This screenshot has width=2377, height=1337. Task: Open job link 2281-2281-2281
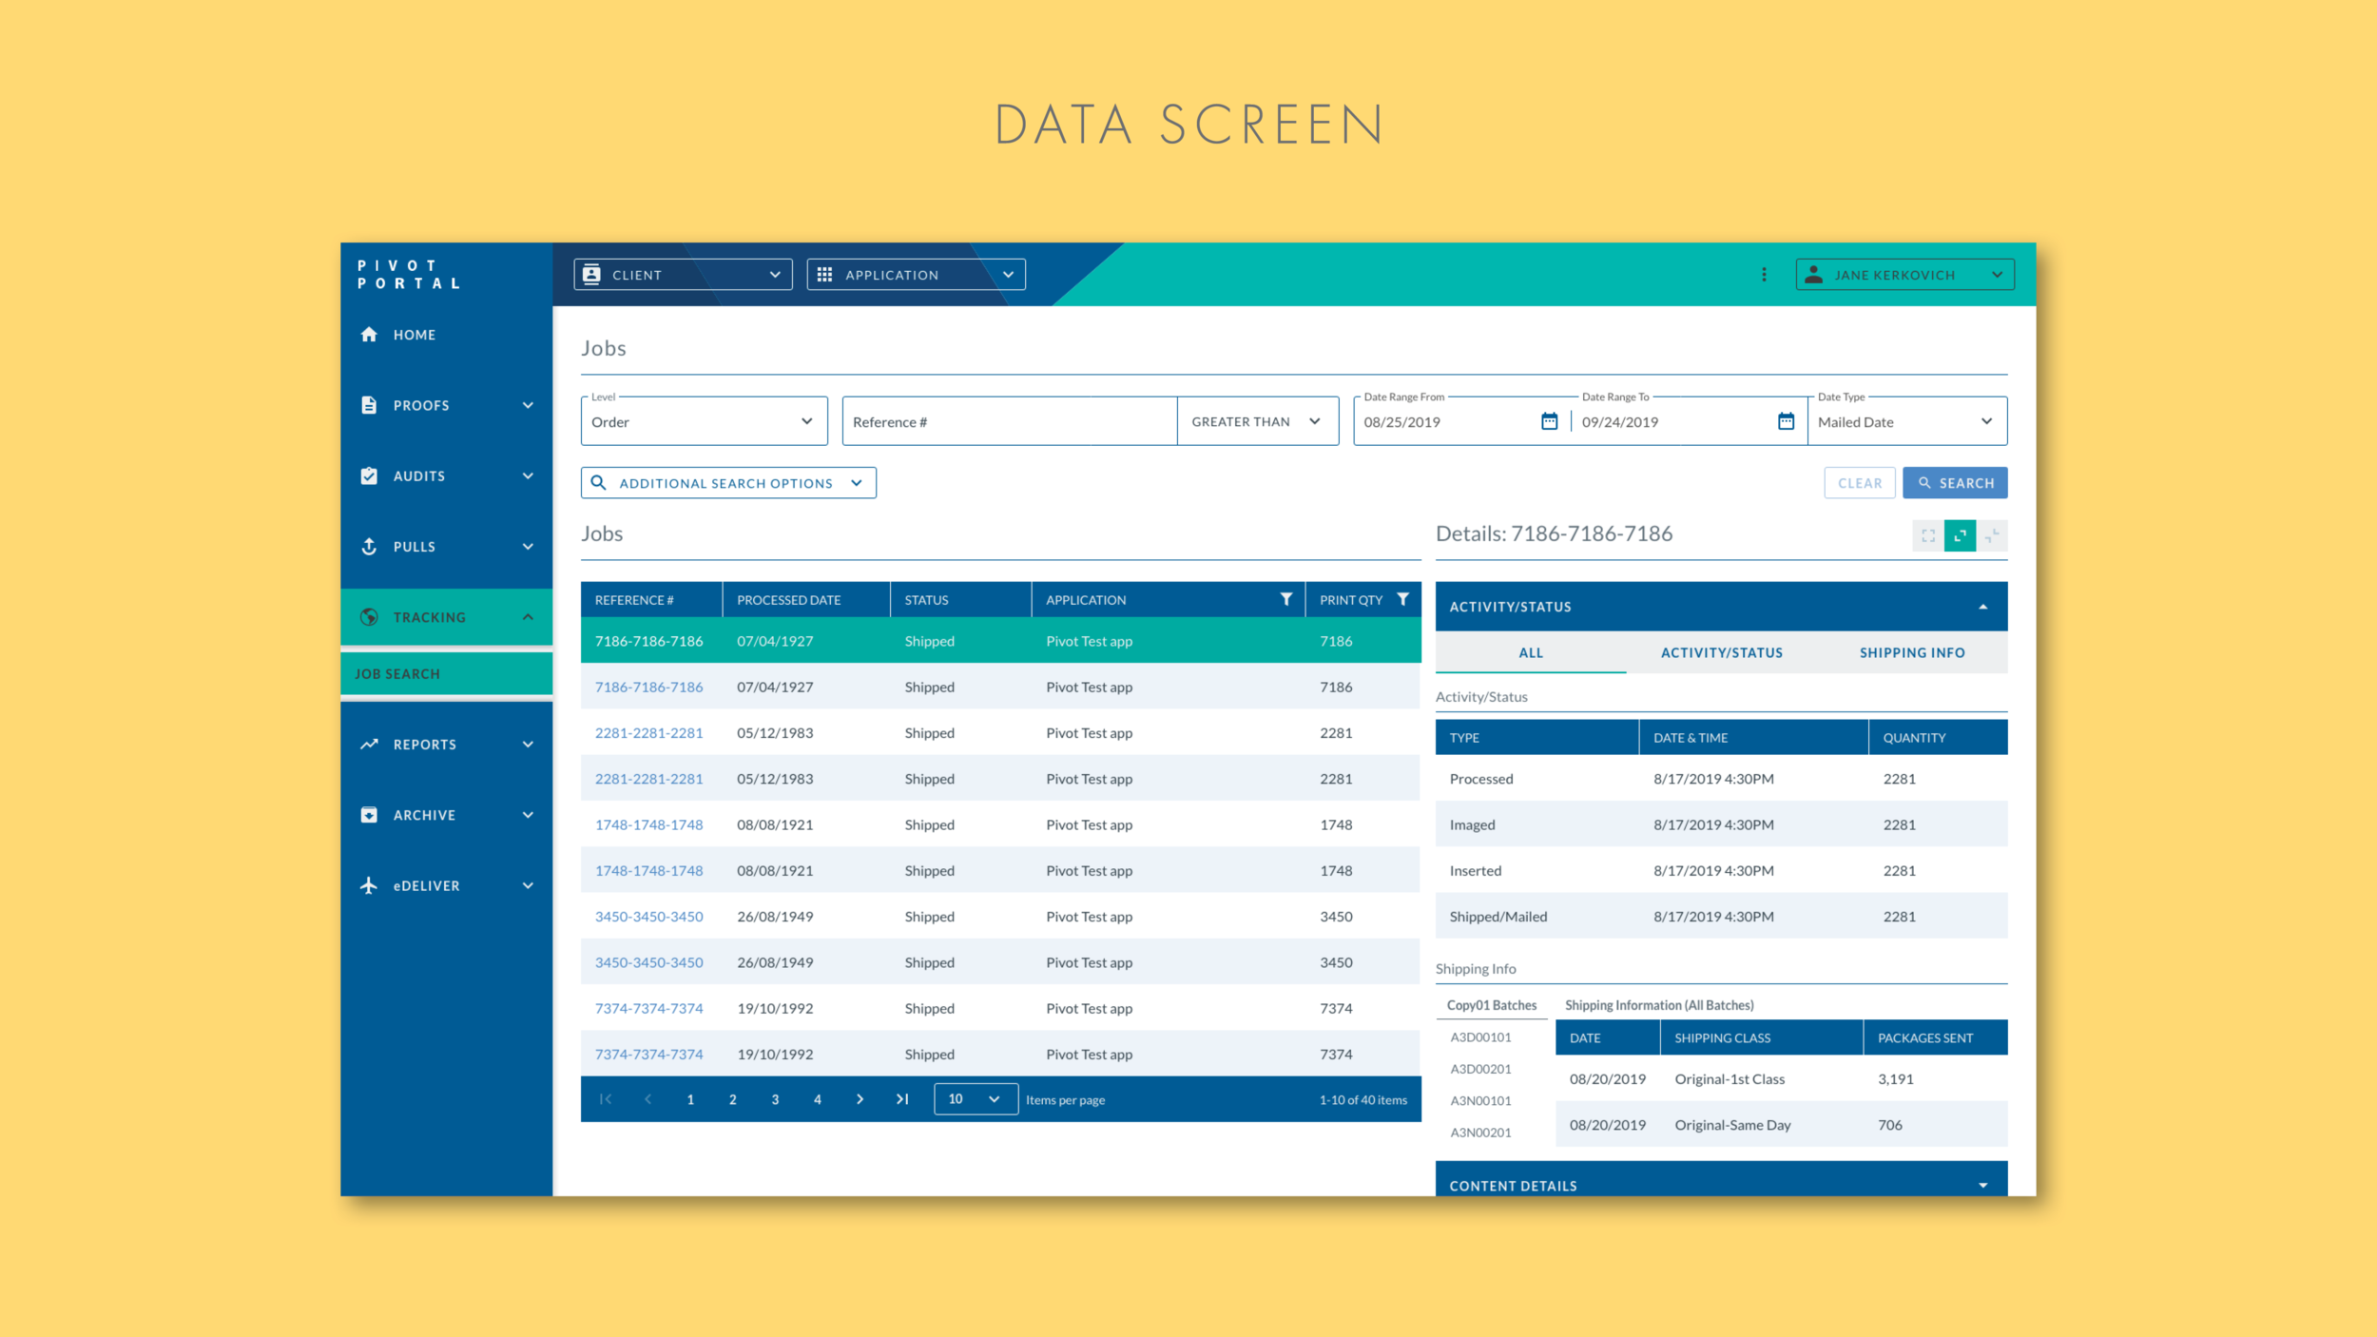point(648,733)
